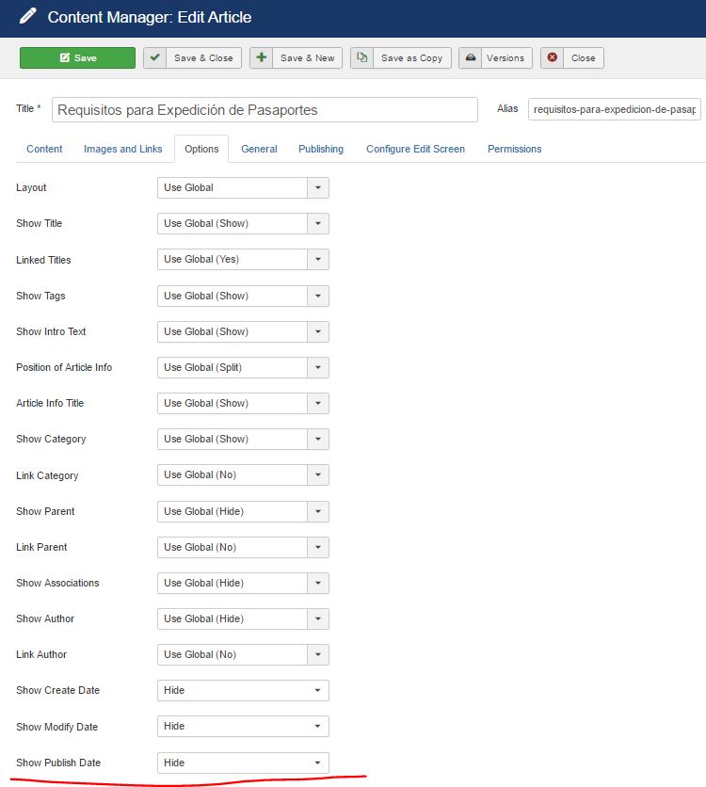Click the checkmark Save & Close icon
The image size is (706, 787).
[156, 57]
